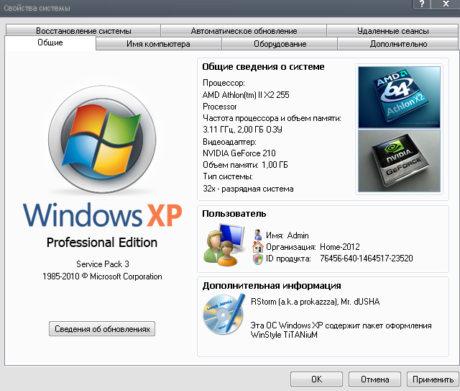
Task: Click the AMD Athlon X2 logo image
Action: coord(400,97)
